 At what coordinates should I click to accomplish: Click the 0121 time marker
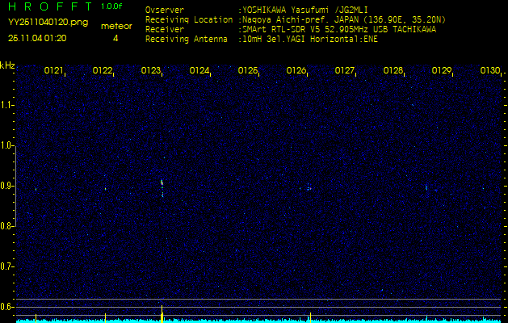click(54, 71)
